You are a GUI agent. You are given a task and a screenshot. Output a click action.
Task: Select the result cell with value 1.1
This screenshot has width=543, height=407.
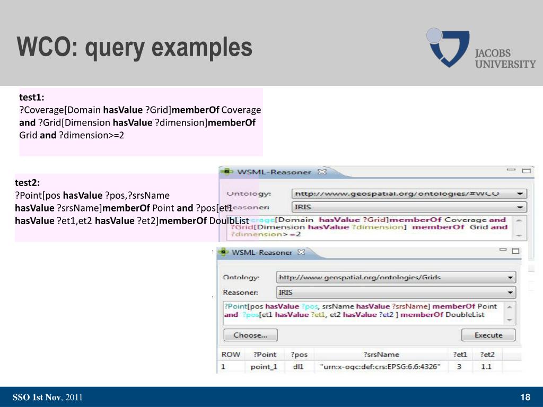click(486, 367)
